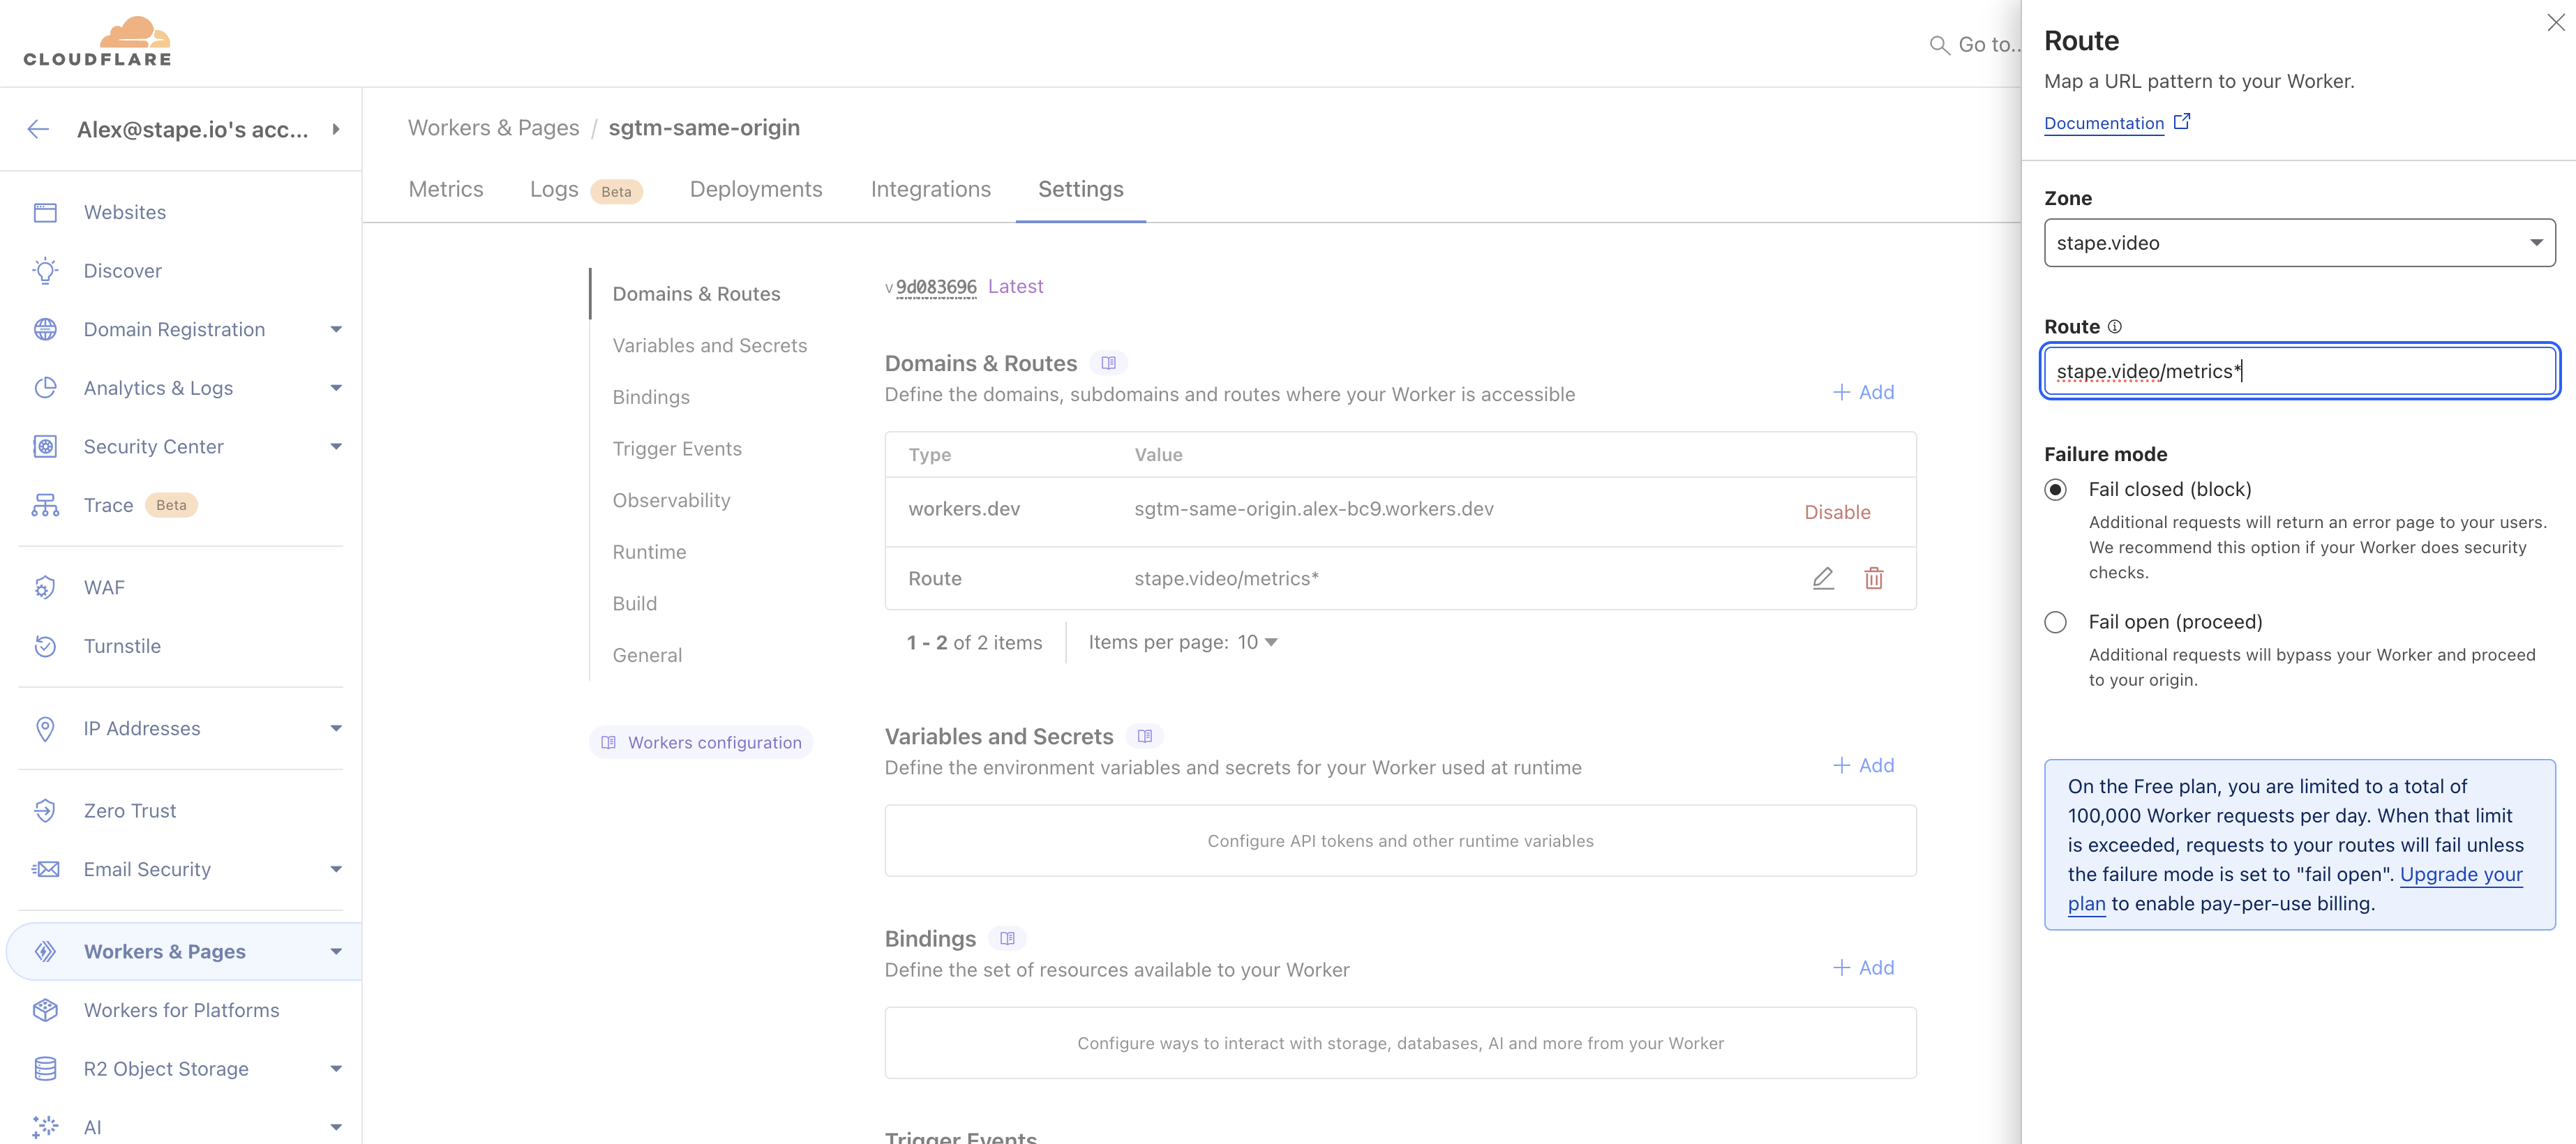Select Runtime in settings nav

650,552
